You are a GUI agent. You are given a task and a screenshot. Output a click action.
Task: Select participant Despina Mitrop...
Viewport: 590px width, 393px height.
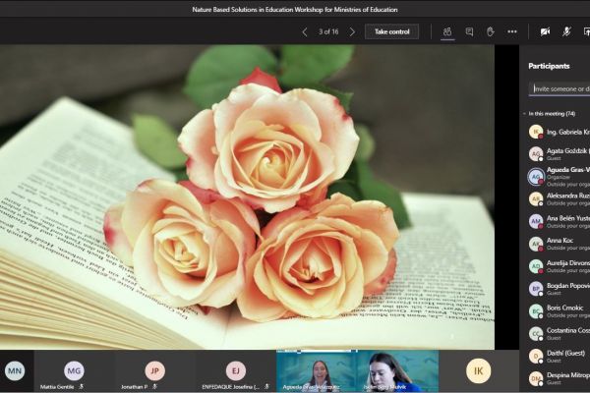560,378
